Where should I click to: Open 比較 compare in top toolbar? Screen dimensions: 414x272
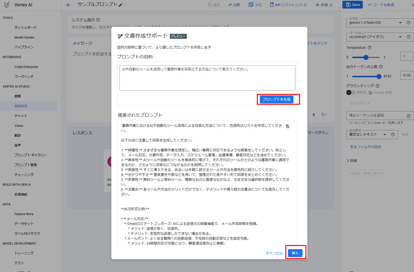(234, 5)
